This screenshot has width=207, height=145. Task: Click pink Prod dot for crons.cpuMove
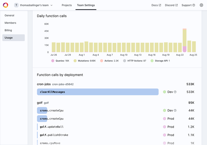tap(164, 143)
